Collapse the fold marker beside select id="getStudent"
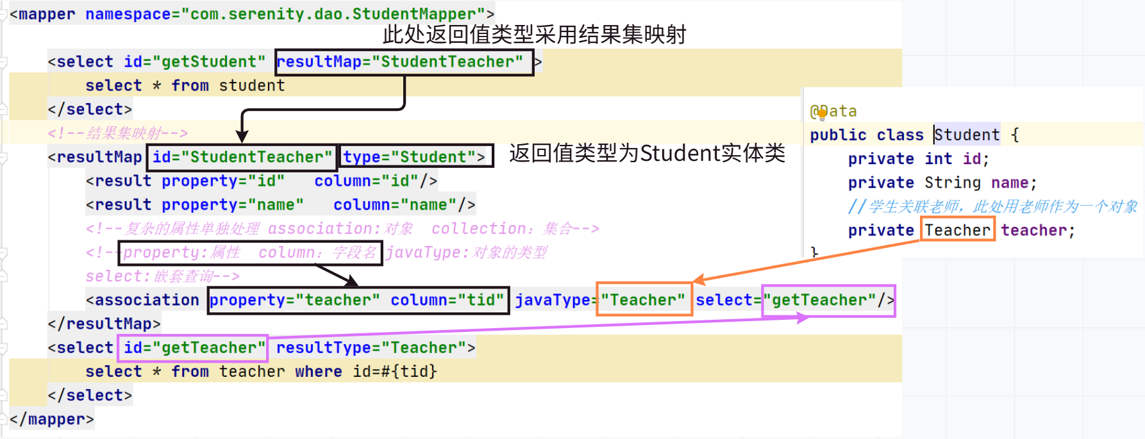 point(3,62)
